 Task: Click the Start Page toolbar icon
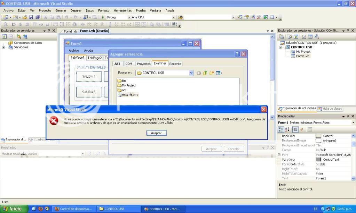tap(266, 17)
